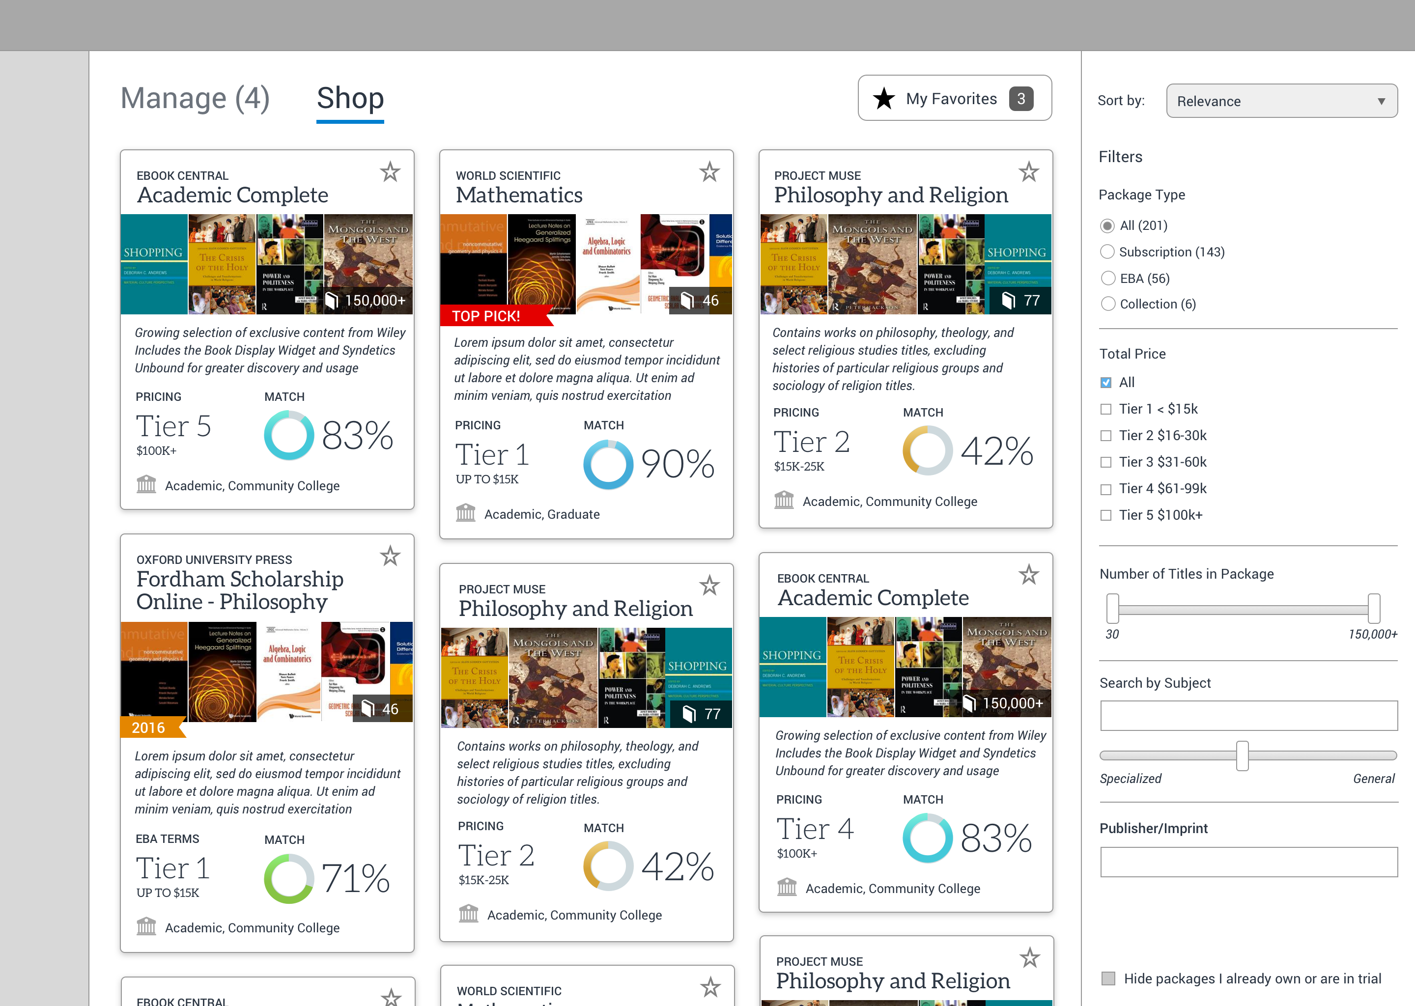Click the book icon beside 150,000+ on Tier 5 card

coord(332,301)
